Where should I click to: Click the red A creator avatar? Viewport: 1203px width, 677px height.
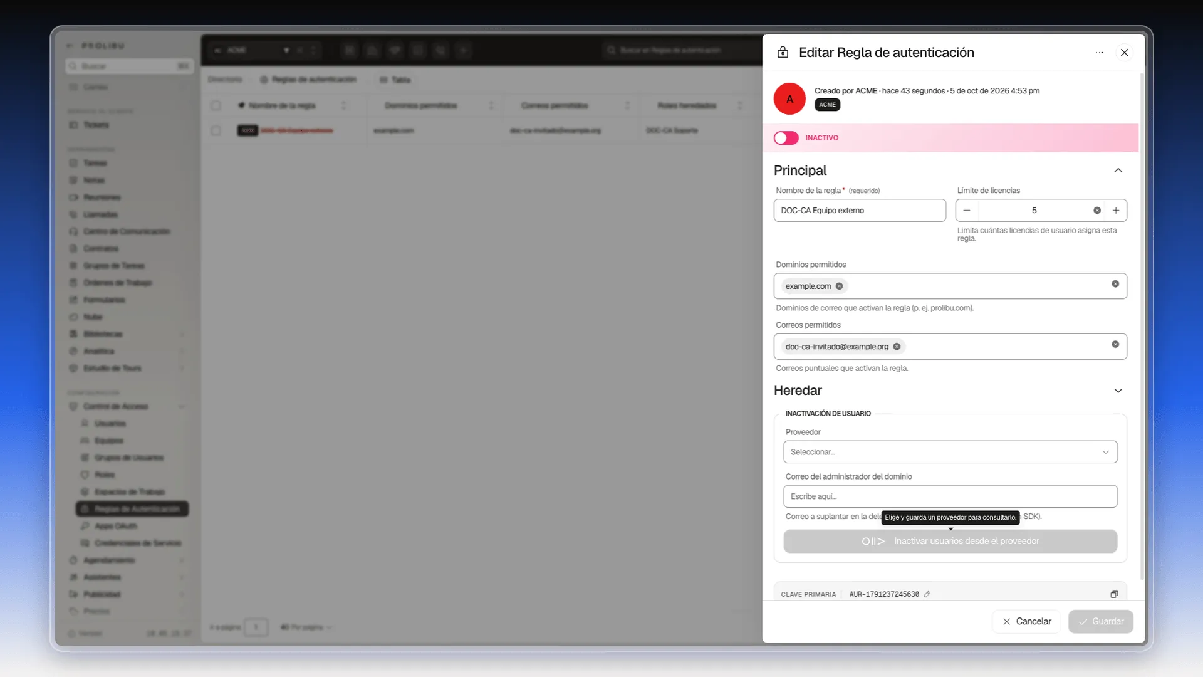point(789,99)
